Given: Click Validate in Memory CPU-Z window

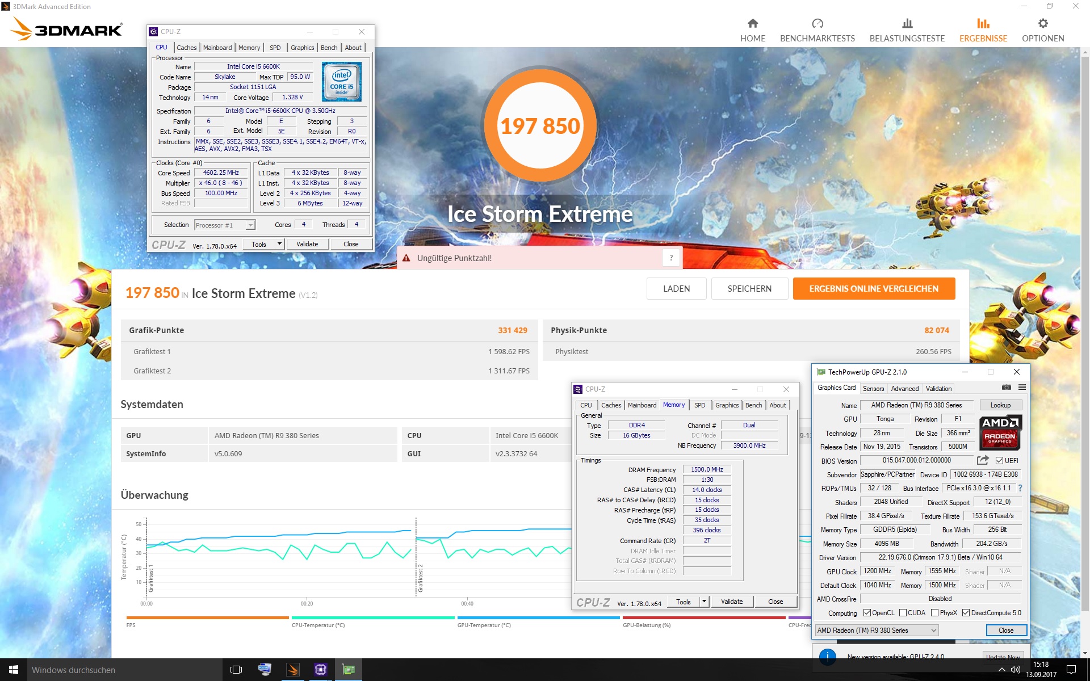Looking at the screenshot, I should pyautogui.click(x=732, y=602).
